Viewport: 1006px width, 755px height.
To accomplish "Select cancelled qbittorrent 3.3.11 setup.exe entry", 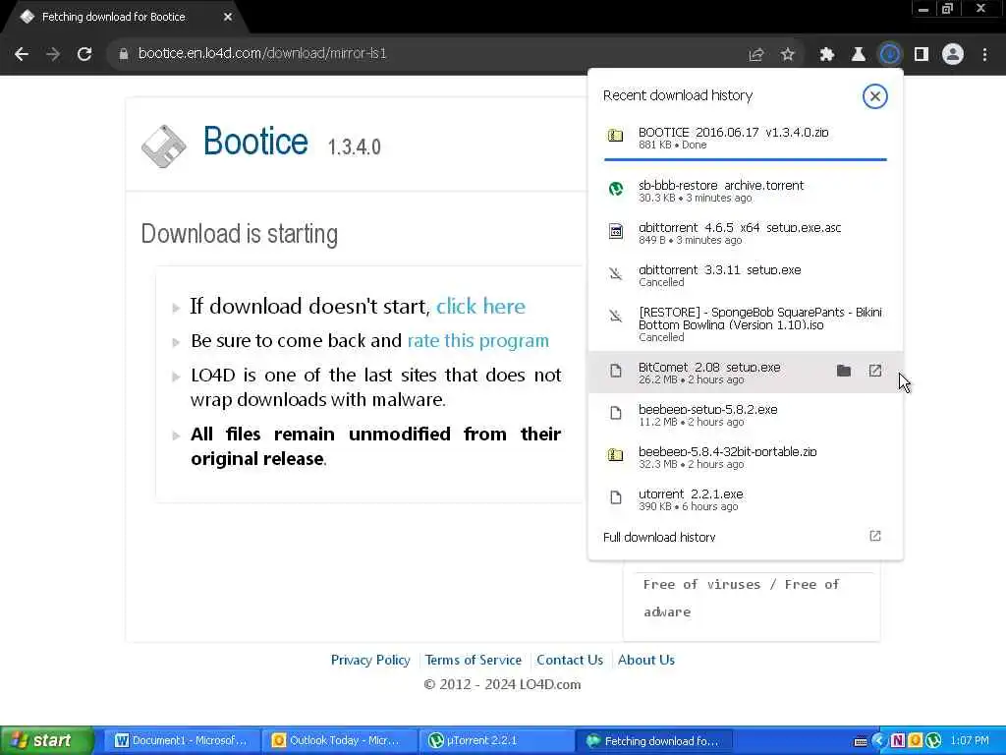I will pyautogui.click(x=746, y=275).
